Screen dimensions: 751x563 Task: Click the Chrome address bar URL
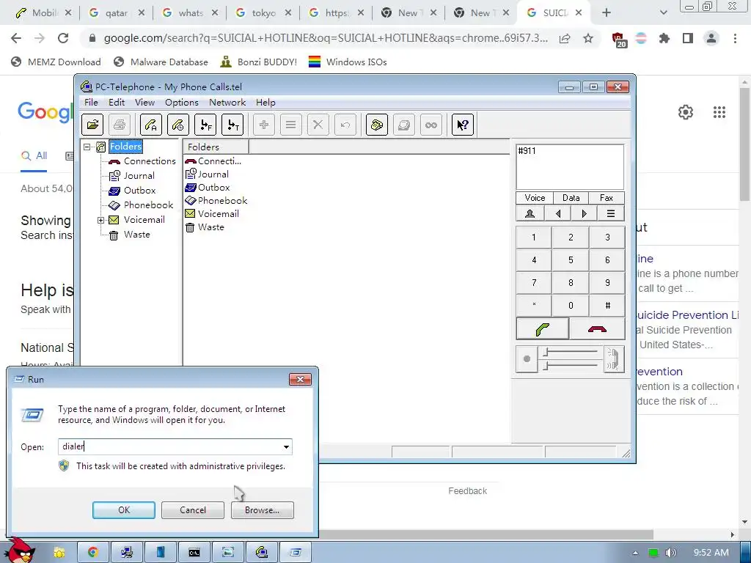click(326, 38)
